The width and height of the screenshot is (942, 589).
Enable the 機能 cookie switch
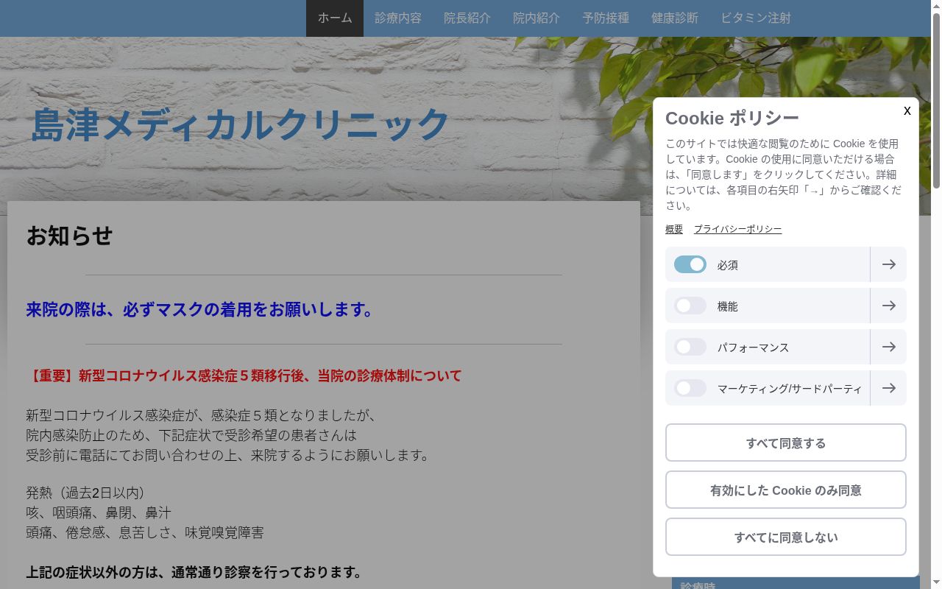(690, 306)
